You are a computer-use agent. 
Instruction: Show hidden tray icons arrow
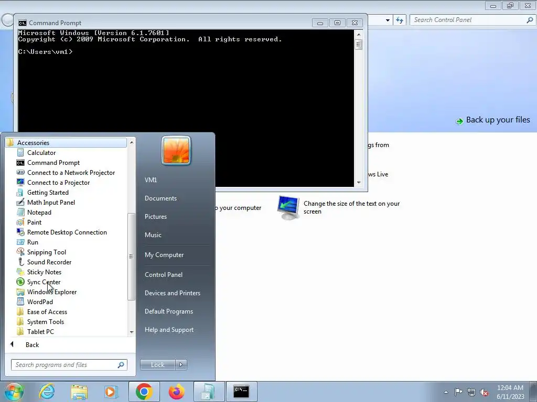pos(446,392)
